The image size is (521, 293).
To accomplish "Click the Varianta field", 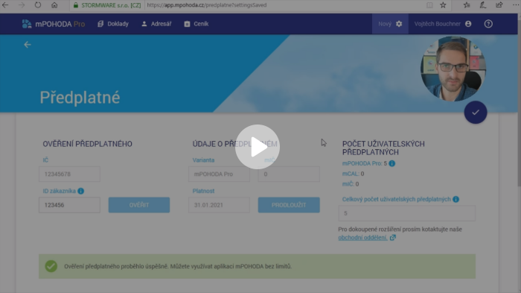I will coord(219,174).
